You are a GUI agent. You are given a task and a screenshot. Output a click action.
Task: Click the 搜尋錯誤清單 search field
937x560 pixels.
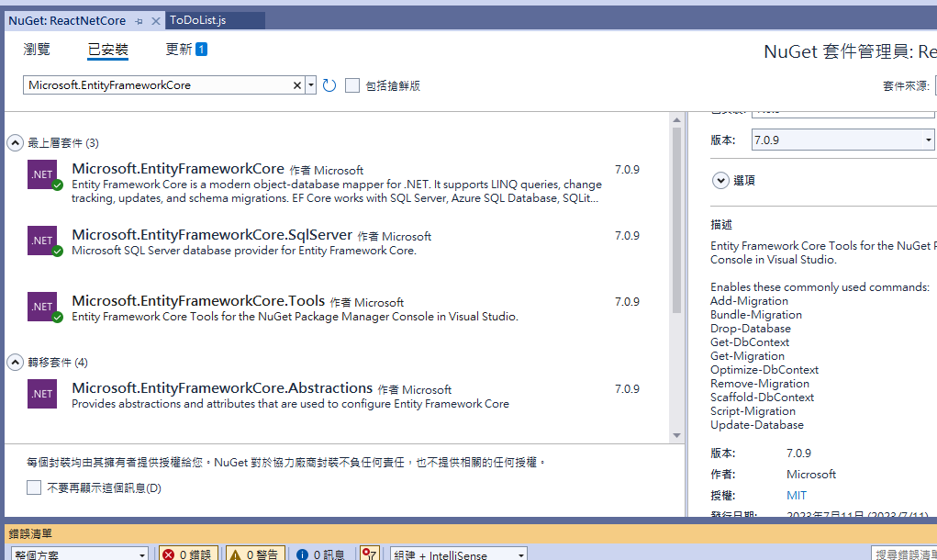[x=904, y=554]
